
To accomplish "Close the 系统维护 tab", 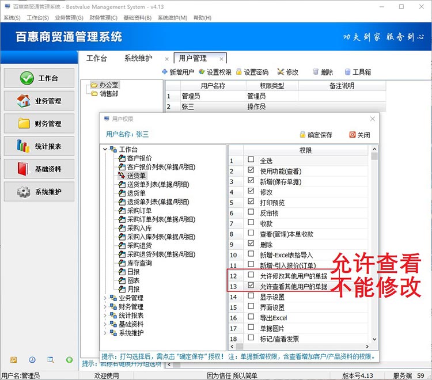I will [166, 59].
